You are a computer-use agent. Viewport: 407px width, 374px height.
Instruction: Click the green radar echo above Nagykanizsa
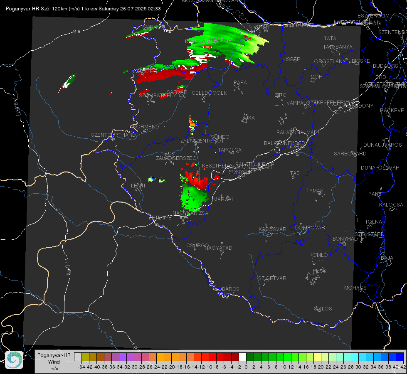point(193,198)
